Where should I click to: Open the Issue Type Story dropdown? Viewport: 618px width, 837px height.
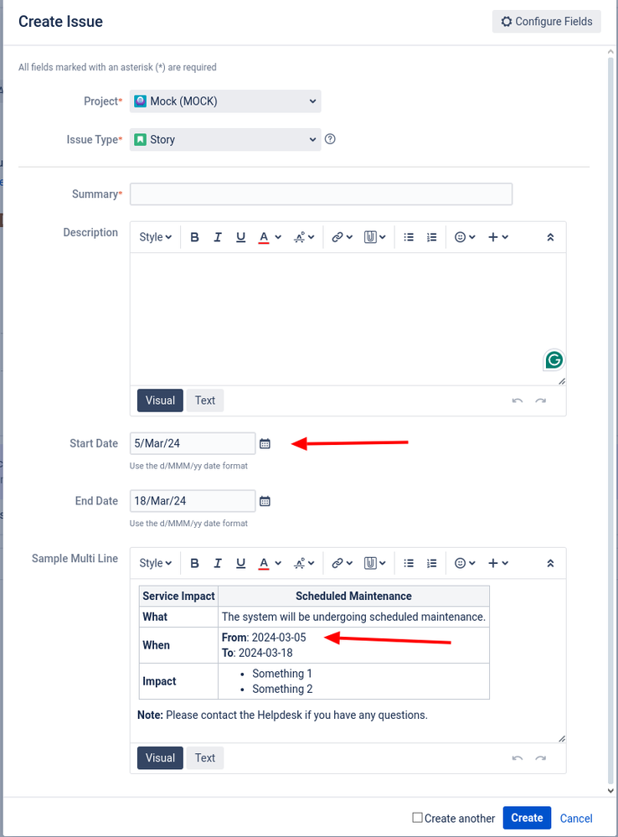click(225, 140)
